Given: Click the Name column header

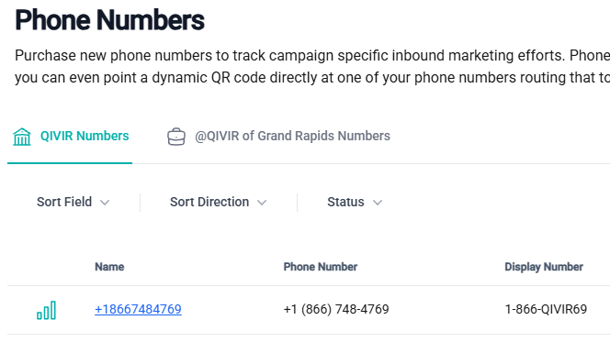Looking at the screenshot, I should point(109,267).
